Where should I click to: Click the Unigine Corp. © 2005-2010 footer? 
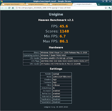coord(56,107)
